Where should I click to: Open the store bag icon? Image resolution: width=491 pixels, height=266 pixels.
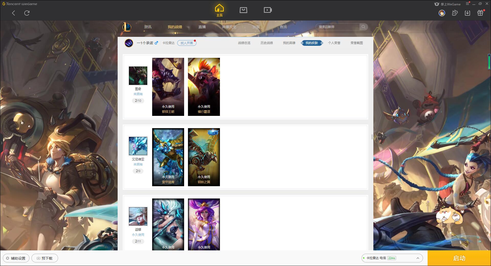coord(243,10)
